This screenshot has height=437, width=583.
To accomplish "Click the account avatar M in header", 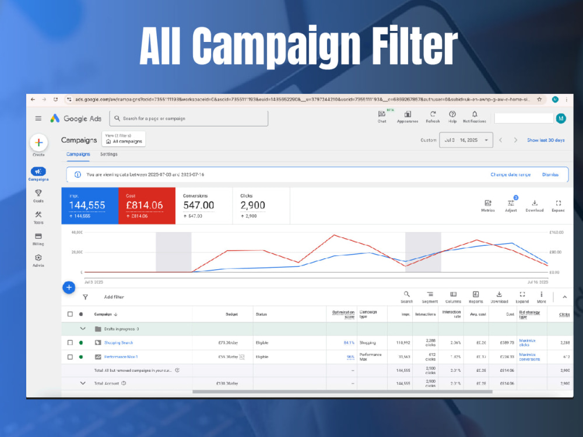I will coord(561,118).
